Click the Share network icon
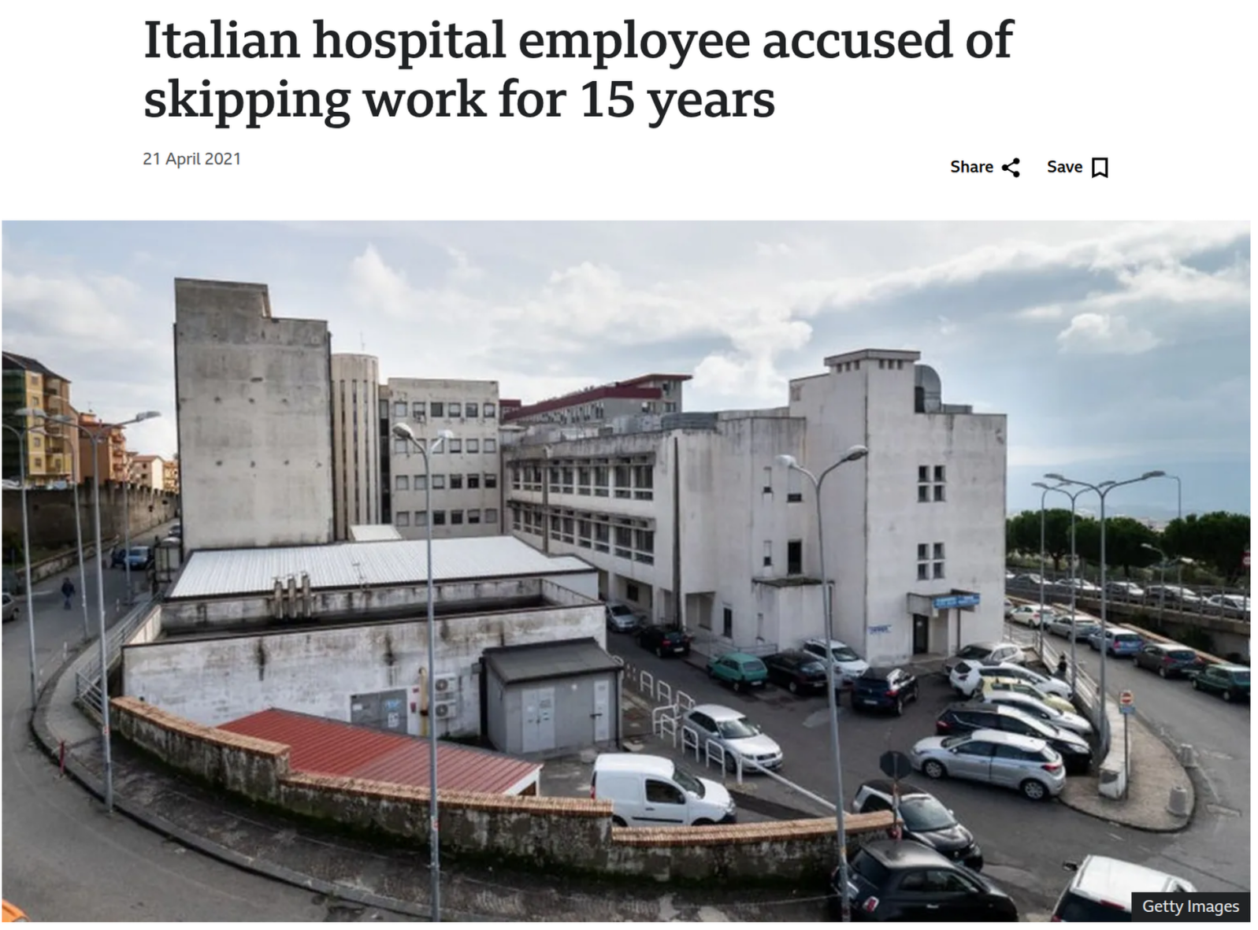The height and width of the screenshot is (930, 1258). point(1011,168)
